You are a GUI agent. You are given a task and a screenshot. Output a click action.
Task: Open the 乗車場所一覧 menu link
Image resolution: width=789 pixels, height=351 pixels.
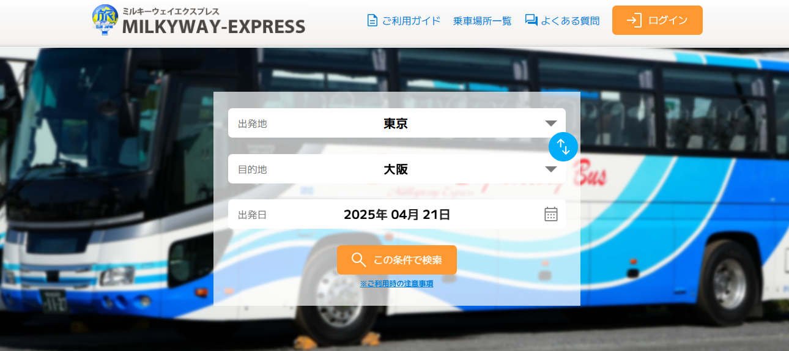483,21
